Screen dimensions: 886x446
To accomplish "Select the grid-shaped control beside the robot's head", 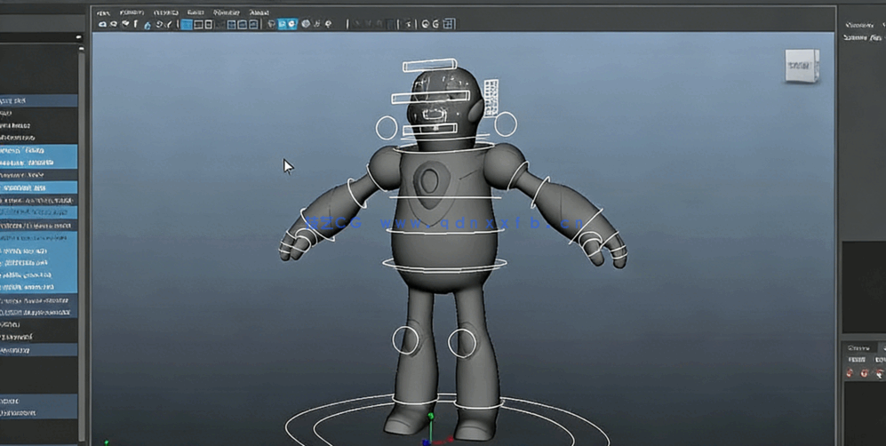I will coord(491,90).
